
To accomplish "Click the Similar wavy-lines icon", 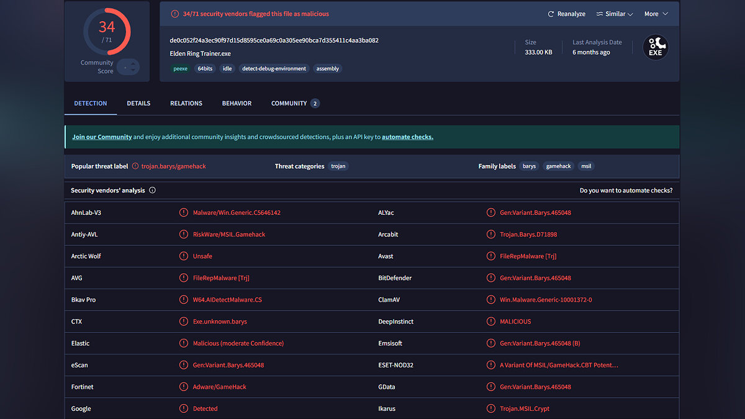I will click(x=600, y=14).
